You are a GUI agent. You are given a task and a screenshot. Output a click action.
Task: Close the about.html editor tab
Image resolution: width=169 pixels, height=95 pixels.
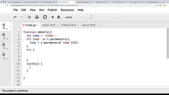pos(98,25)
